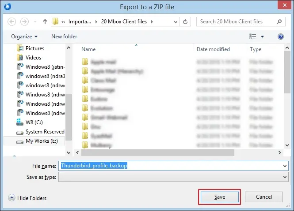Open network location 'Windows8 (jatin-'
Image resolution: width=294 pixels, height=211 pixels.
pos(45,67)
